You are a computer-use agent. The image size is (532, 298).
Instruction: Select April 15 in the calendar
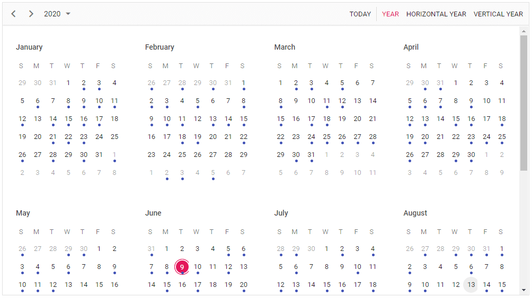(456, 119)
